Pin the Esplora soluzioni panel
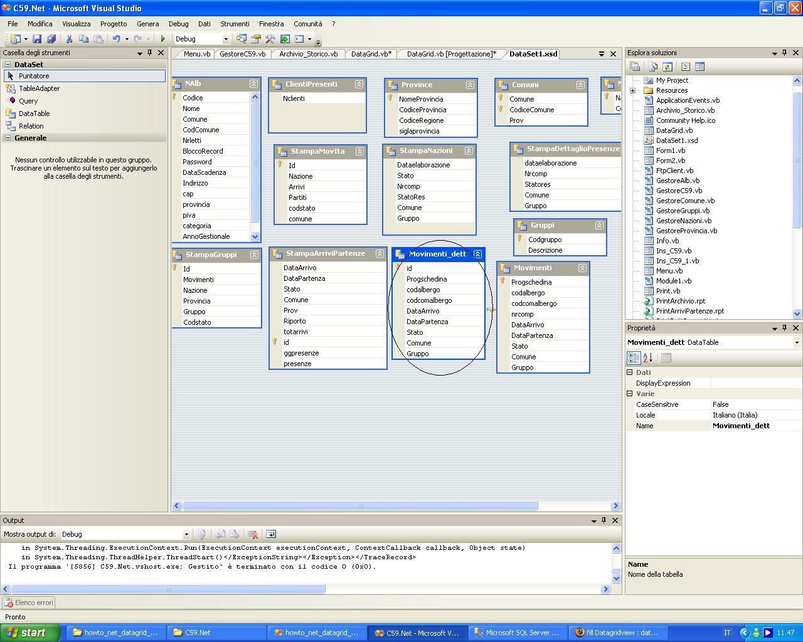The width and height of the screenshot is (803, 642). [x=785, y=53]
